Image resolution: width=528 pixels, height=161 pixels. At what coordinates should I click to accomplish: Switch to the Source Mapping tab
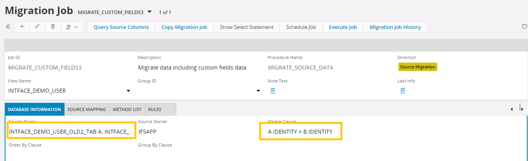click(87, 109)
